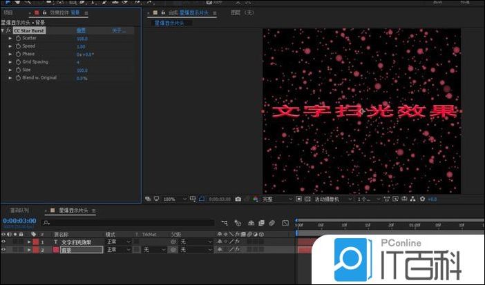
Task: Hide the 文字扫光效果 layer with eye icon
Action: click(3, 242)
